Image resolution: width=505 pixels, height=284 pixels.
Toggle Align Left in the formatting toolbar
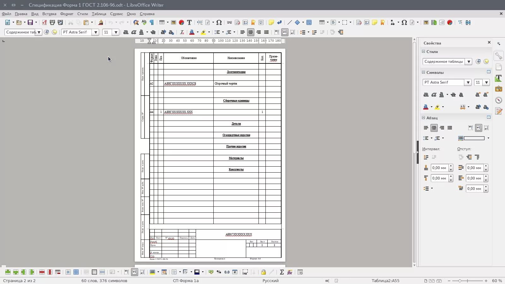(243, 32)
